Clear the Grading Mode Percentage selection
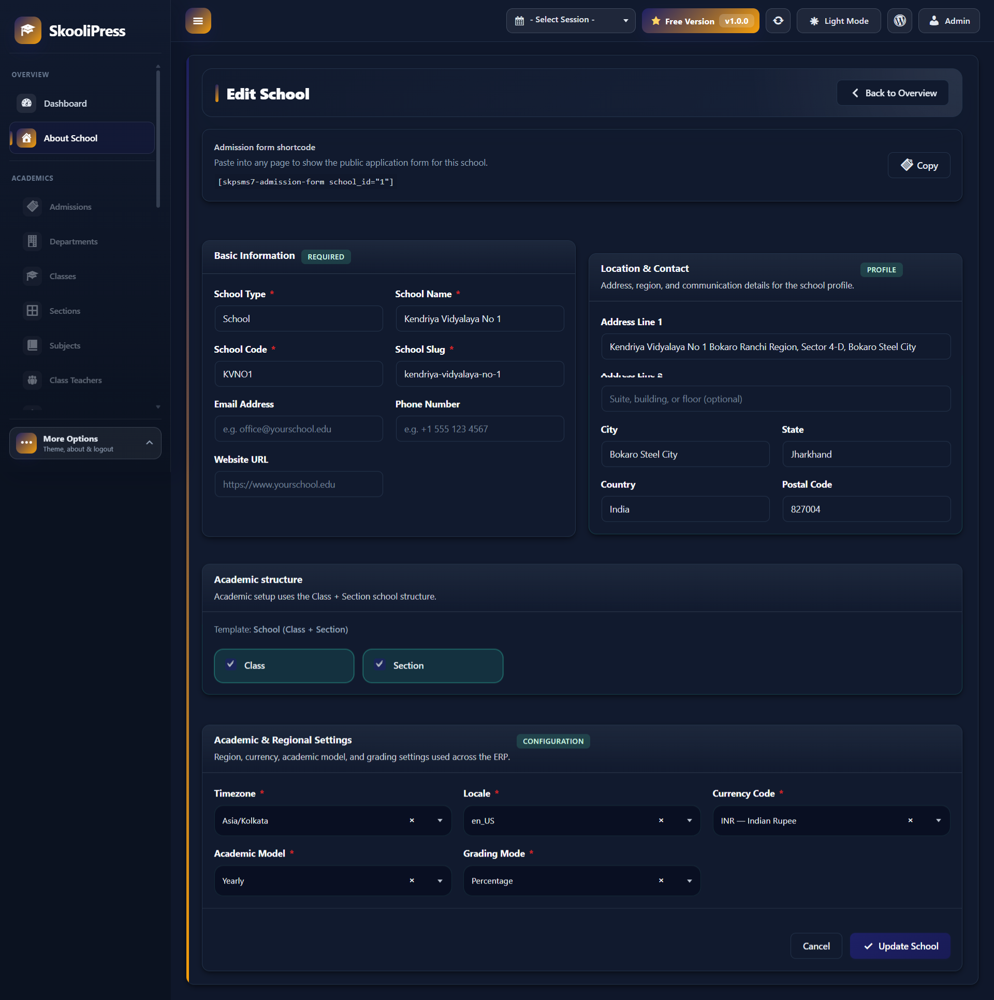 [x=661, y=880]
